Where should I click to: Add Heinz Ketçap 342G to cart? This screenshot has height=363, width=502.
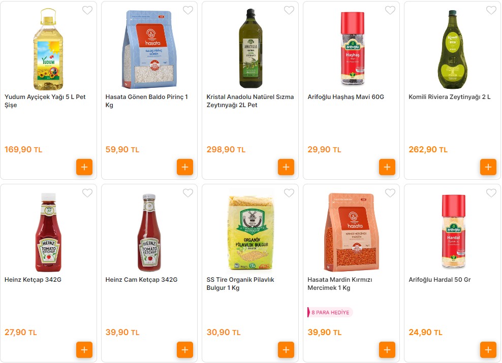(84, 350)
